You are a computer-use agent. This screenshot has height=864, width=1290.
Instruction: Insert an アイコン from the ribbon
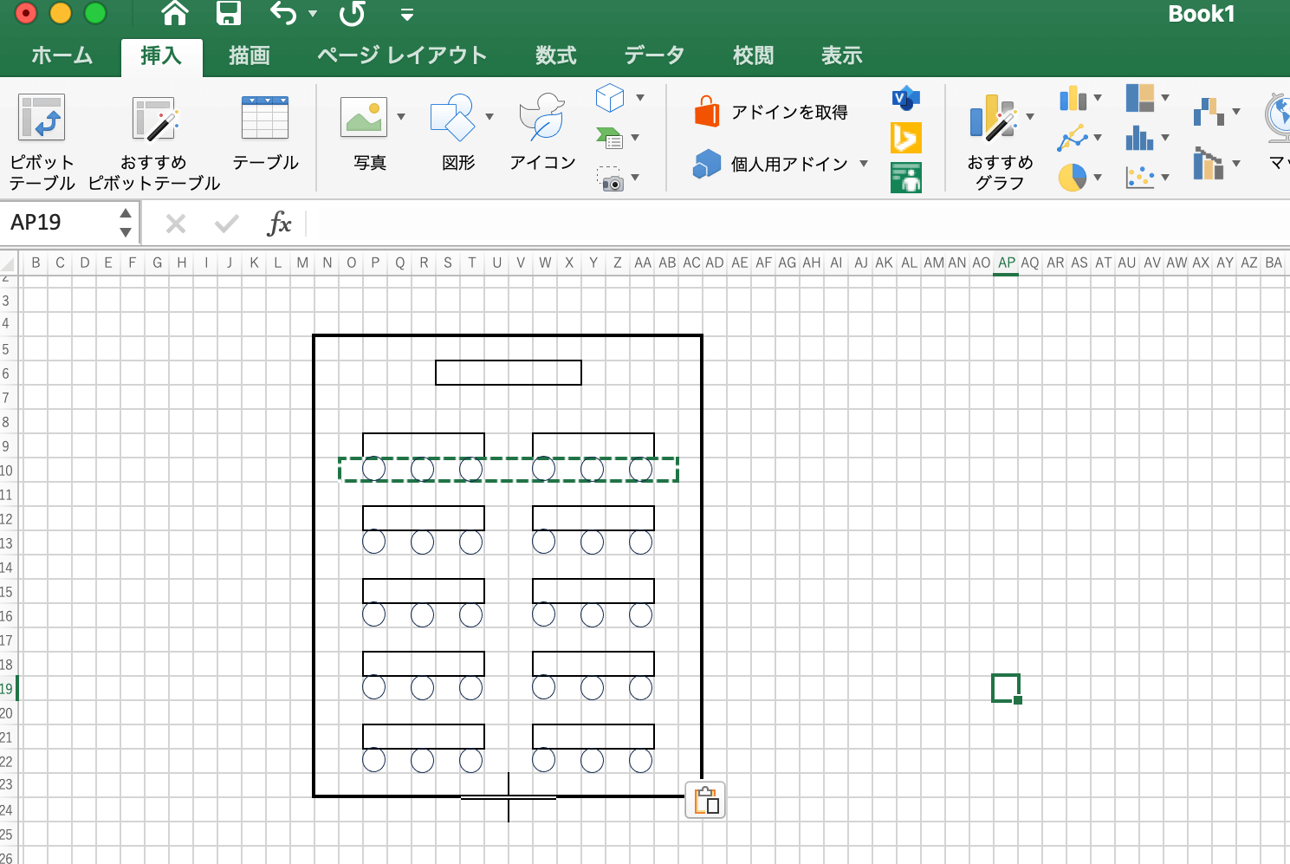point(542,133)
